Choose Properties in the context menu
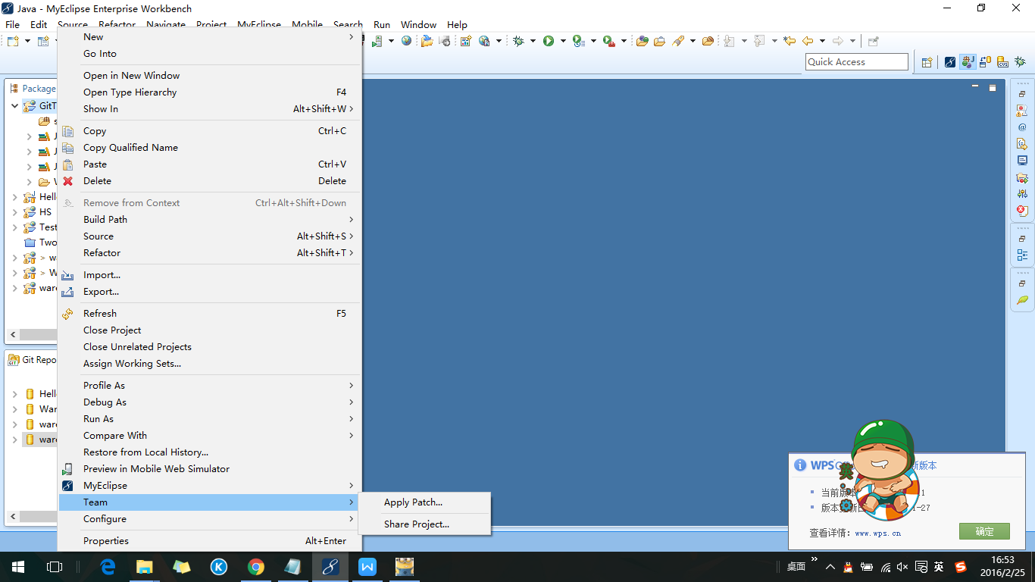Image resolution: width=1035 pixels, height=582 pixels. point(210,541)
